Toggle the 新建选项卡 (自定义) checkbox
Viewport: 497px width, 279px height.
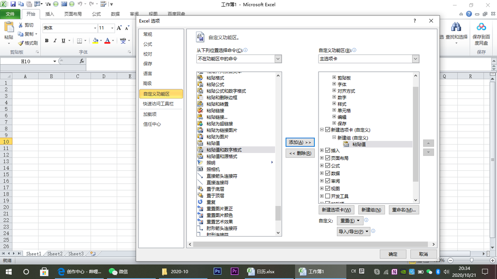[x=328, y=130]
